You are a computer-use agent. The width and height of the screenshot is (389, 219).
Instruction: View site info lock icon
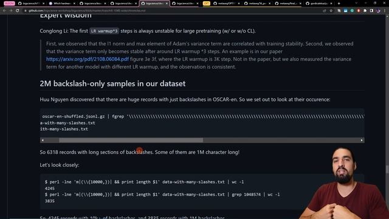[x=26, y=11]
